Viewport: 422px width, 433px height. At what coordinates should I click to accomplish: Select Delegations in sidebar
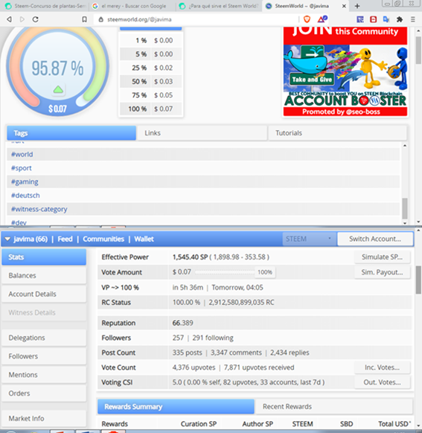click(44, 338)
